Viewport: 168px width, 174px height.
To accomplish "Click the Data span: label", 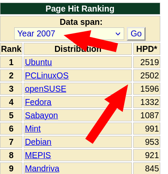I will 81,22.
